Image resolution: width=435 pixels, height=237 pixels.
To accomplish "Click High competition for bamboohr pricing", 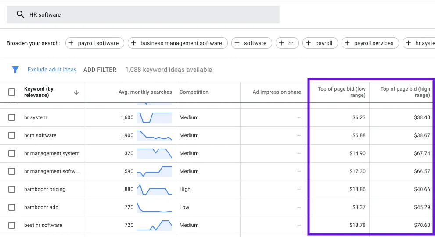I will tap(185, 189).
